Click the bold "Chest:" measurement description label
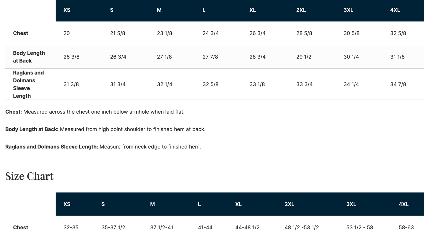This screenshot has width=424, height=244. click(x=13, y=112)
